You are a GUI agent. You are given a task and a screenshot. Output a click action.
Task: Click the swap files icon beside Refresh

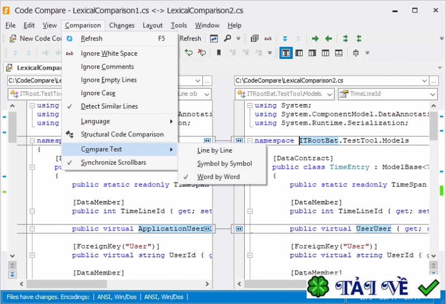[214, 38]
